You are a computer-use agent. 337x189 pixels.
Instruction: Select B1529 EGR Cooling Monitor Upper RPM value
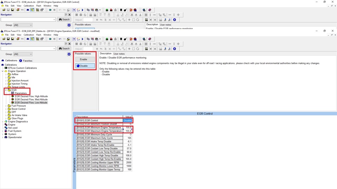click(x=127, y=162)
